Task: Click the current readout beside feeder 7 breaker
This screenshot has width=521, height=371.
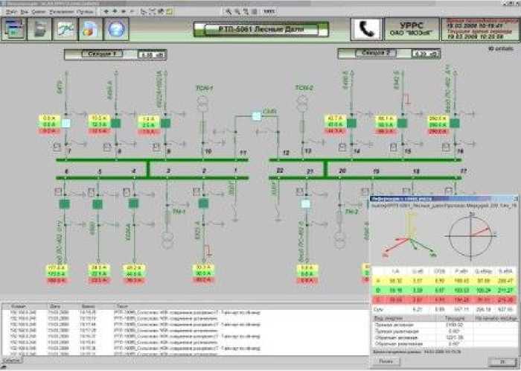Action: (x=50, y=124)
